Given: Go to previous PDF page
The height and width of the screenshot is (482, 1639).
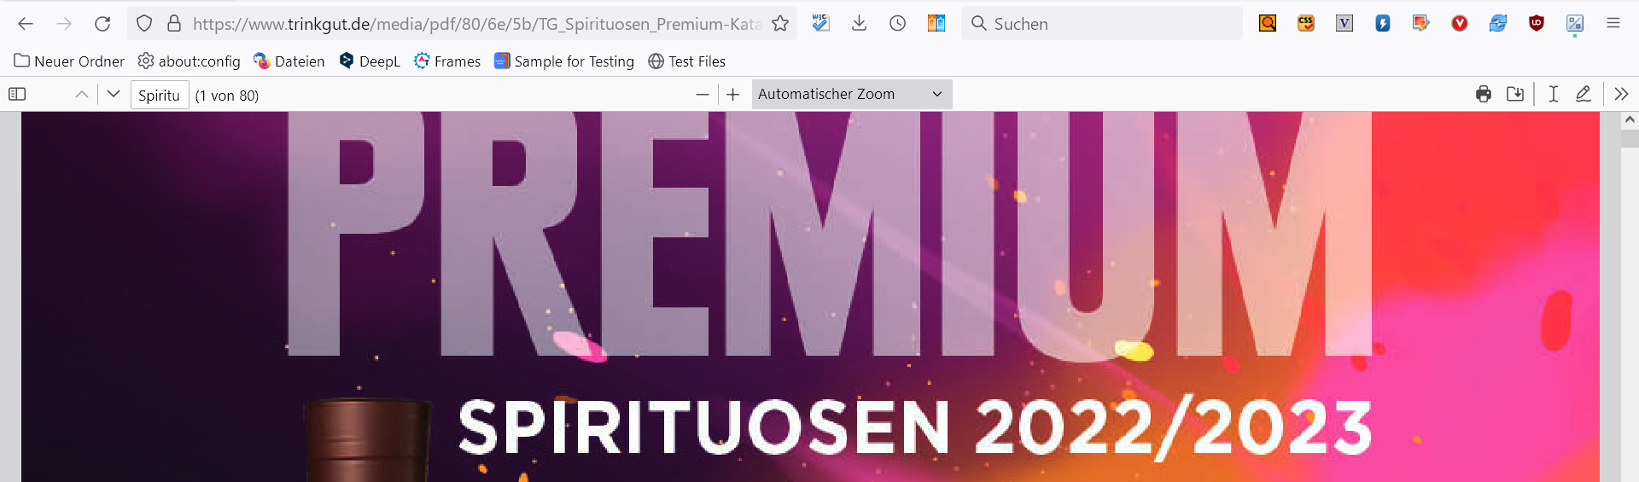Looking at the screenshot, I should click(82, 95).
